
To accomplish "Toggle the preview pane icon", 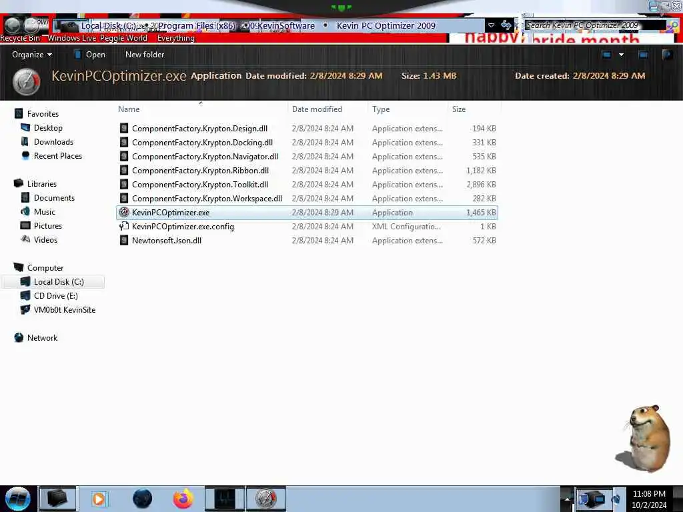I will point(643,55).
